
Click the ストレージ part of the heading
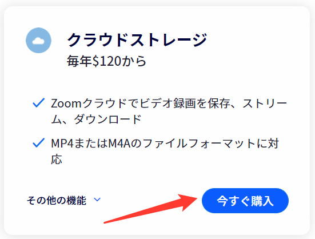point(168,40)
